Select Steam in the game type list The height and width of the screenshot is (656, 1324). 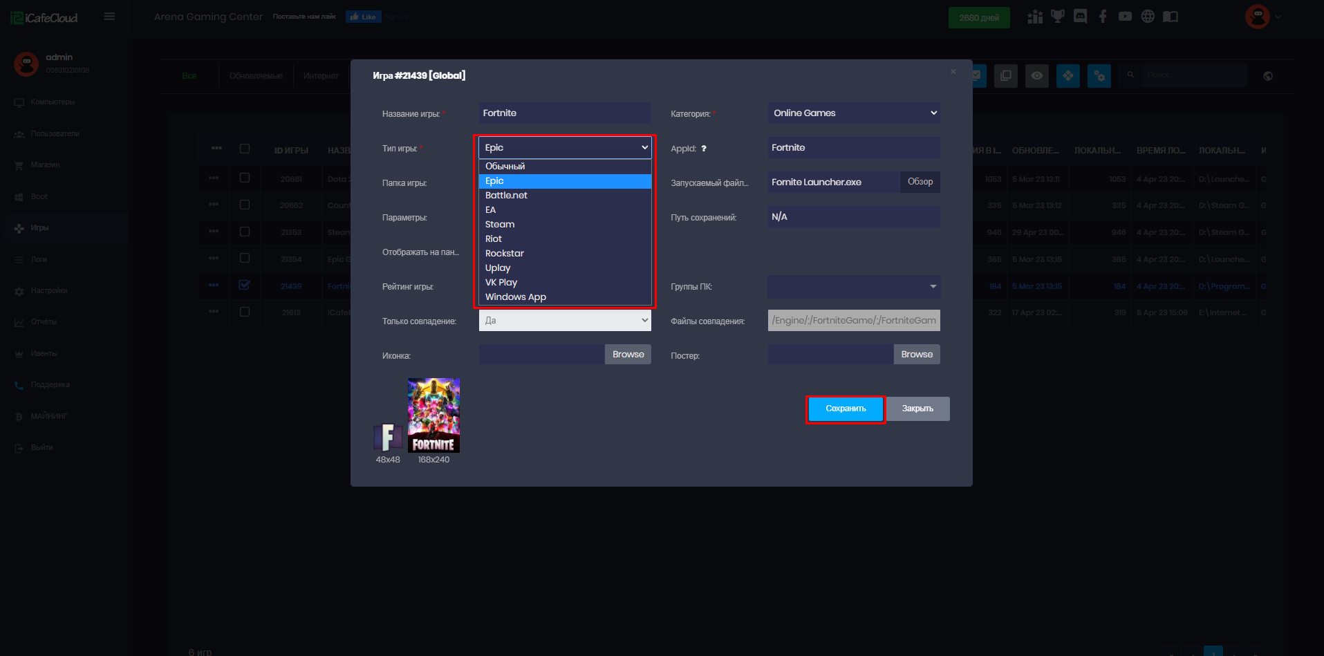[x=565, y=225]
